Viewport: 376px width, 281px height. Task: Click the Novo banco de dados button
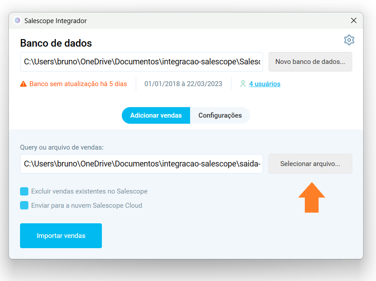[x=310, y=62]
